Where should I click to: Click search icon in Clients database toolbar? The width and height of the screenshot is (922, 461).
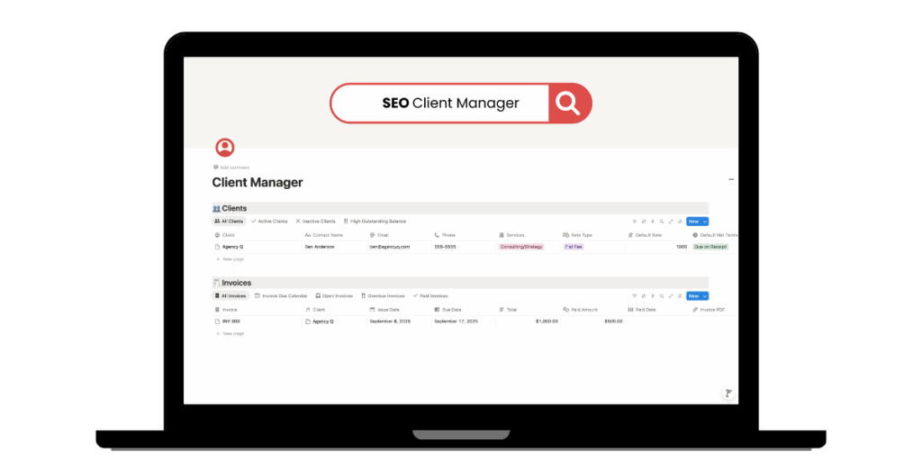(x=662, y=221)
